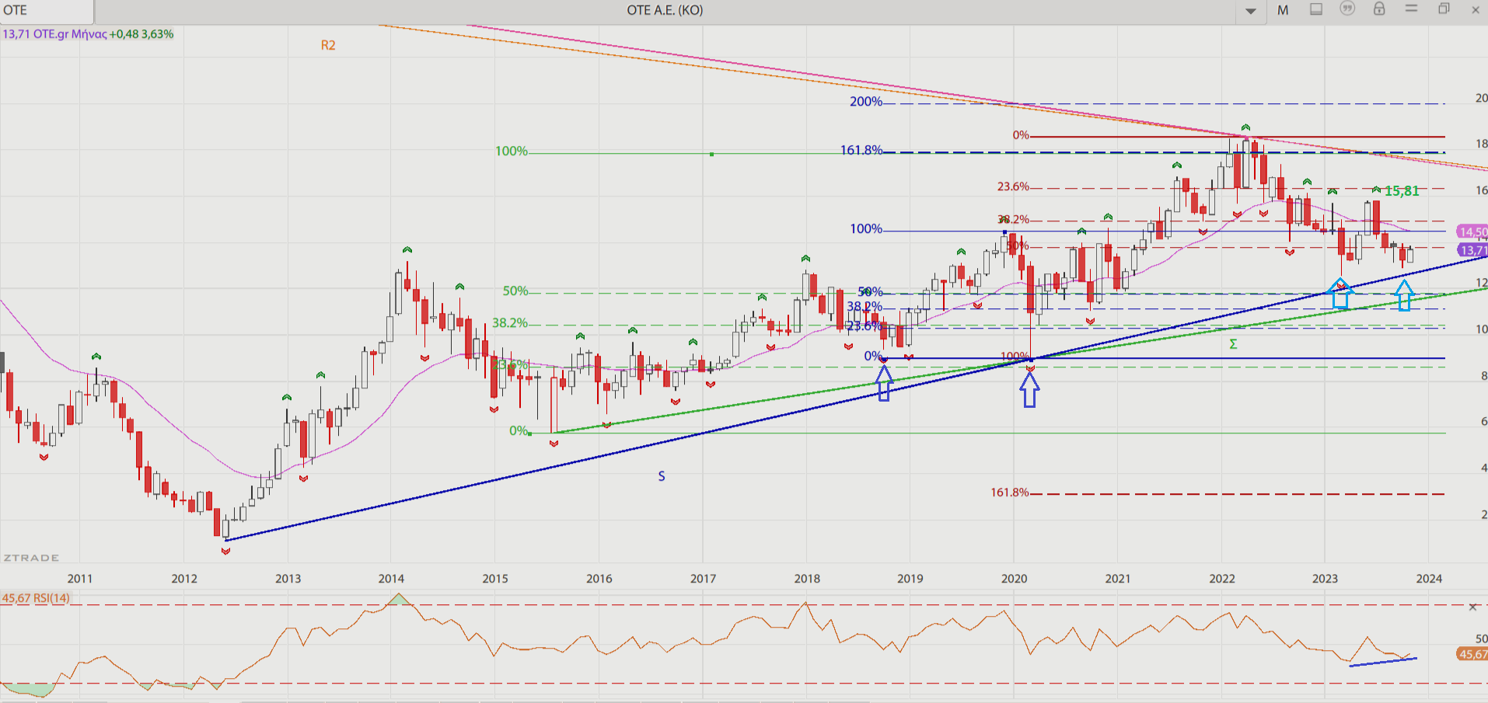Click the OTE symbol field
Screen dimensions: 1488x703
(x=47, y=10)
